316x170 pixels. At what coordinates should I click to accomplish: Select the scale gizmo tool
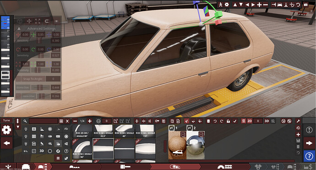pos(38,21)
